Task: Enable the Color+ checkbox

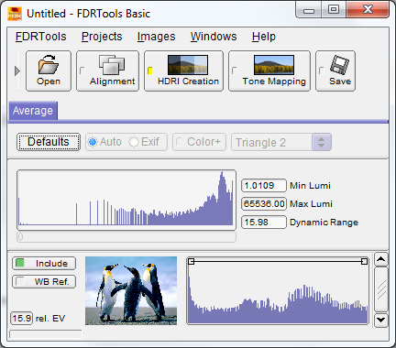Action: click(x=199, y=142)
